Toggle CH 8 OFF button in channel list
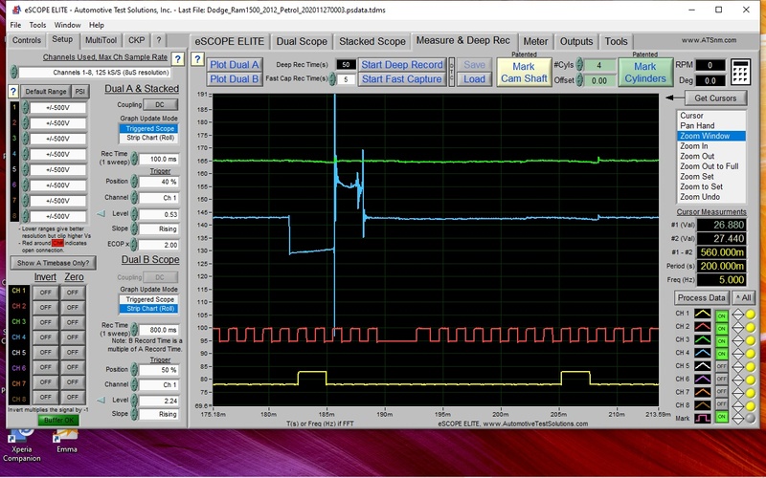This screenshot has width=766, height=478. pos(722,405)
